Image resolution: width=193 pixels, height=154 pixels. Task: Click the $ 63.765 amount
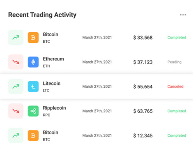click(143, 111)
